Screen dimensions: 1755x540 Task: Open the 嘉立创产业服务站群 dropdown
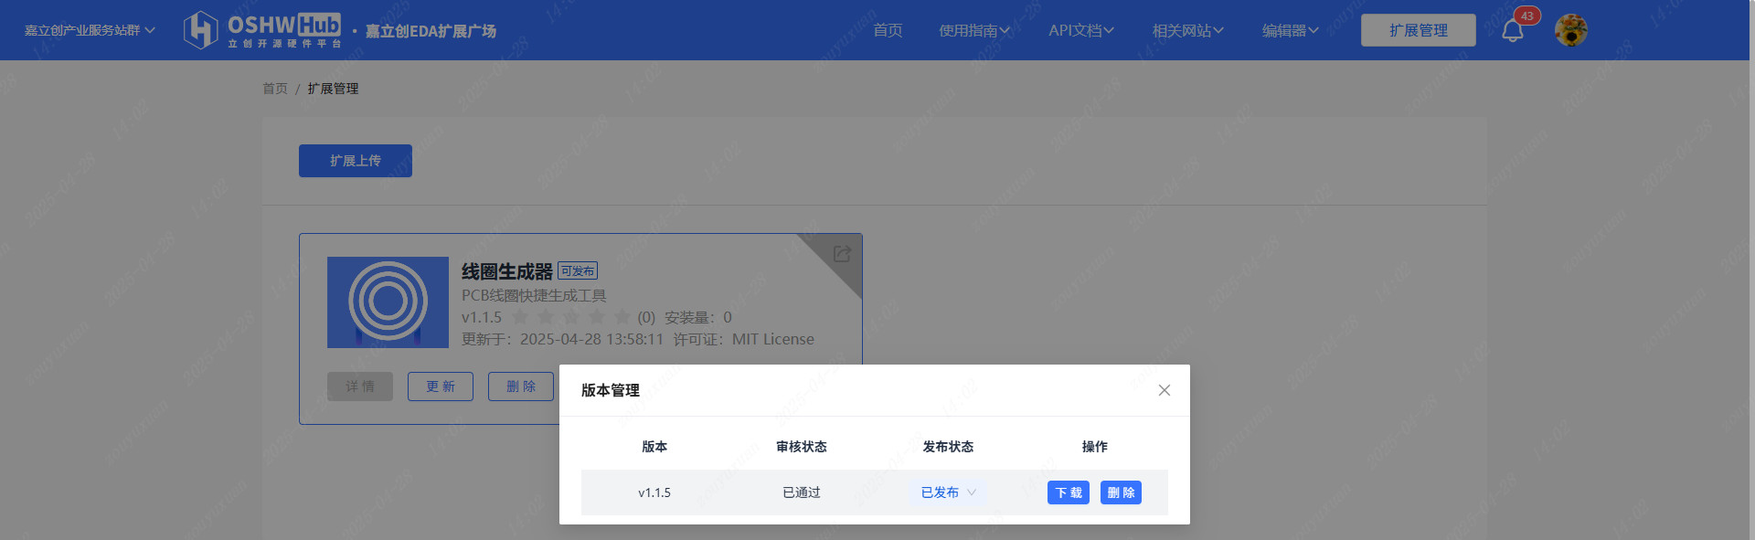pos(90,30)
